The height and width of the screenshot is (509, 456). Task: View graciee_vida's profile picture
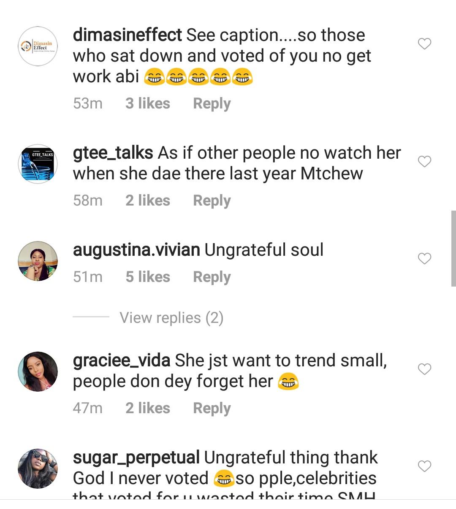pyautogui.click(x=38, y=371)
